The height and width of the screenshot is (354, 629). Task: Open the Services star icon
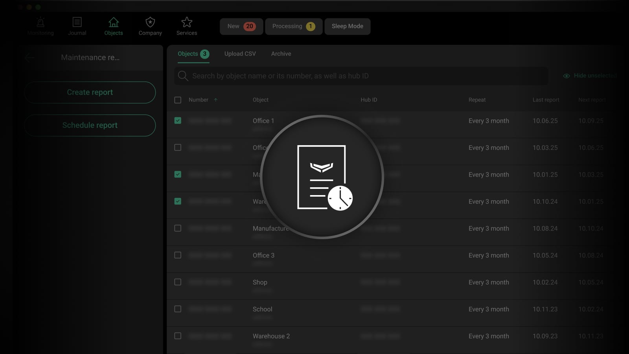pyautogui.click(x=187, y=22)
